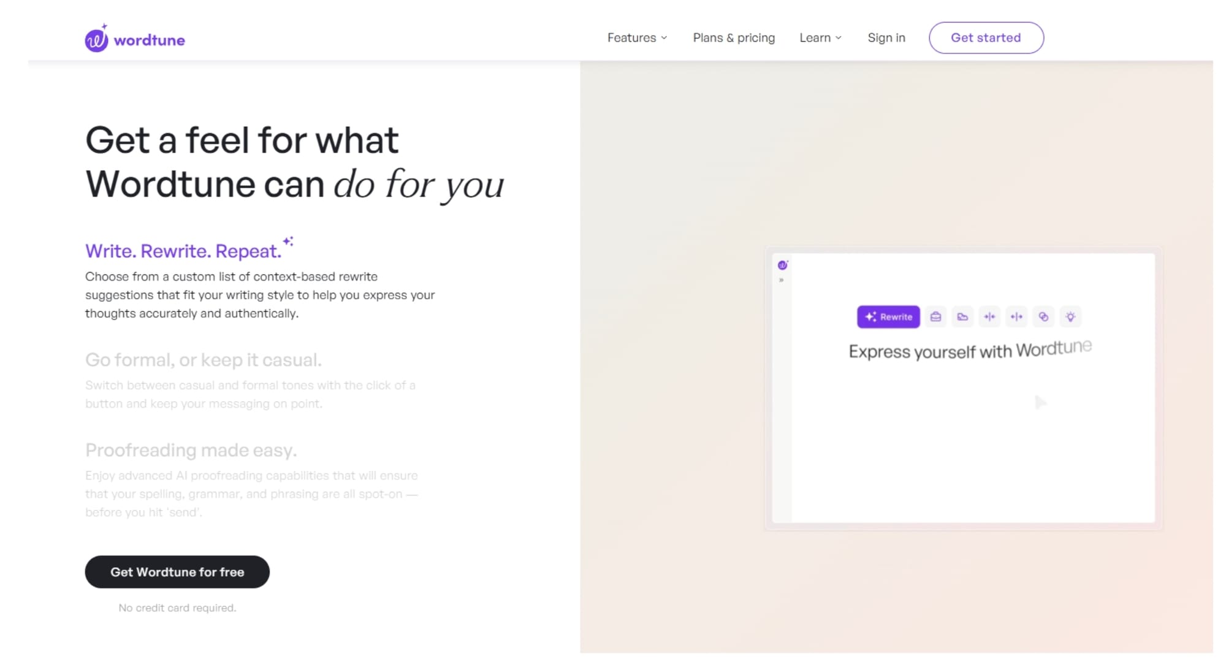Click the lightbulb Spices icon
The image size is (1226, 664).
coord(1070,317)
